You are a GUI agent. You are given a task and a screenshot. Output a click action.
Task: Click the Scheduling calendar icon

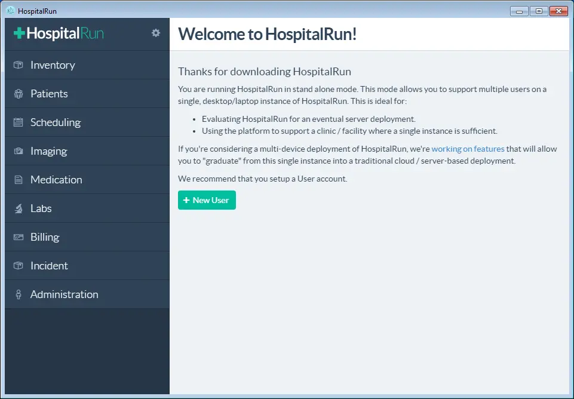(x=19, y=122)
